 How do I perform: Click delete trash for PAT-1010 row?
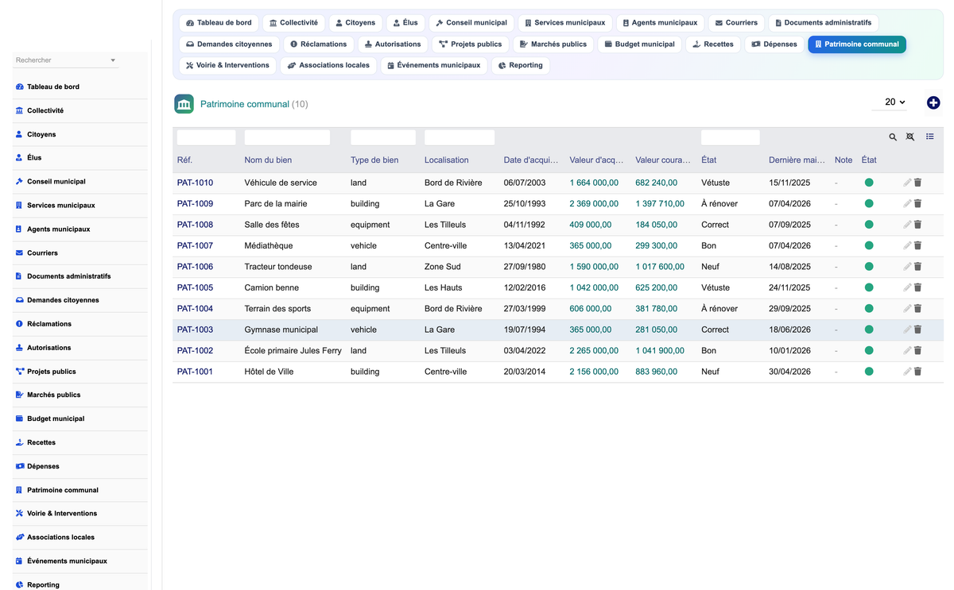click(917, 183)
